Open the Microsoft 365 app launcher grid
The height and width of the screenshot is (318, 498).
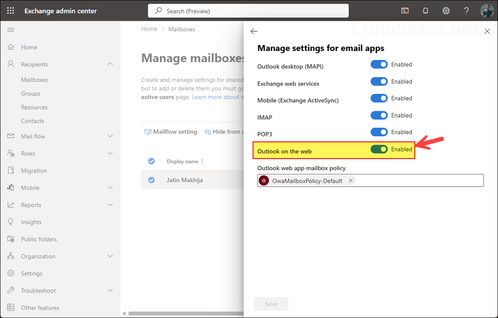(10, 10)
